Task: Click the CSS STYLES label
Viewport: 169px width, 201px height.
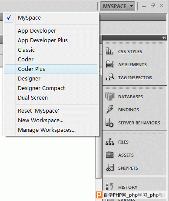Action: pyautogui.click(x=130, y=52)
